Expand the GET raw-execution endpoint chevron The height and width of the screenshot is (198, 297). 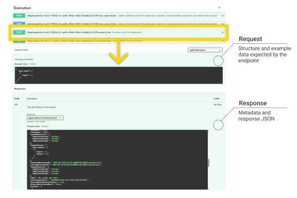click(222, 24)
